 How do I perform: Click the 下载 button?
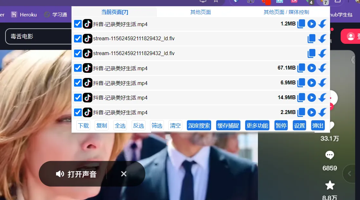click(83, 126)
